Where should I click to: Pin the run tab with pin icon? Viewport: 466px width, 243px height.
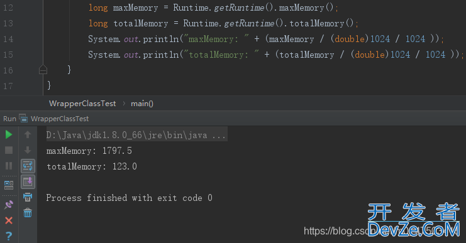tap(9, 205)
